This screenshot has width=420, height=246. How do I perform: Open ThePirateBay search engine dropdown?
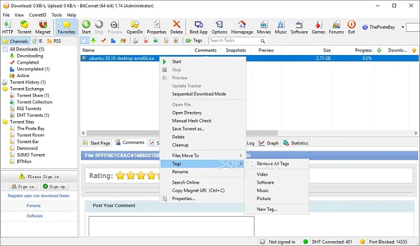[x=402, y=27]
